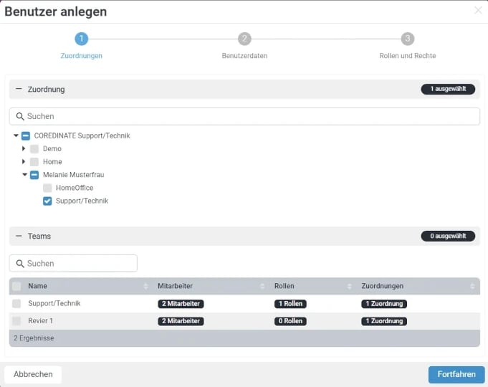Screen dimensions: 488x387
Task: Select the HomeOffice tree label
Action: (75, 188)
